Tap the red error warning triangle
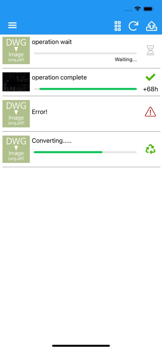162x350 pixels. click(x=150, y=112)
